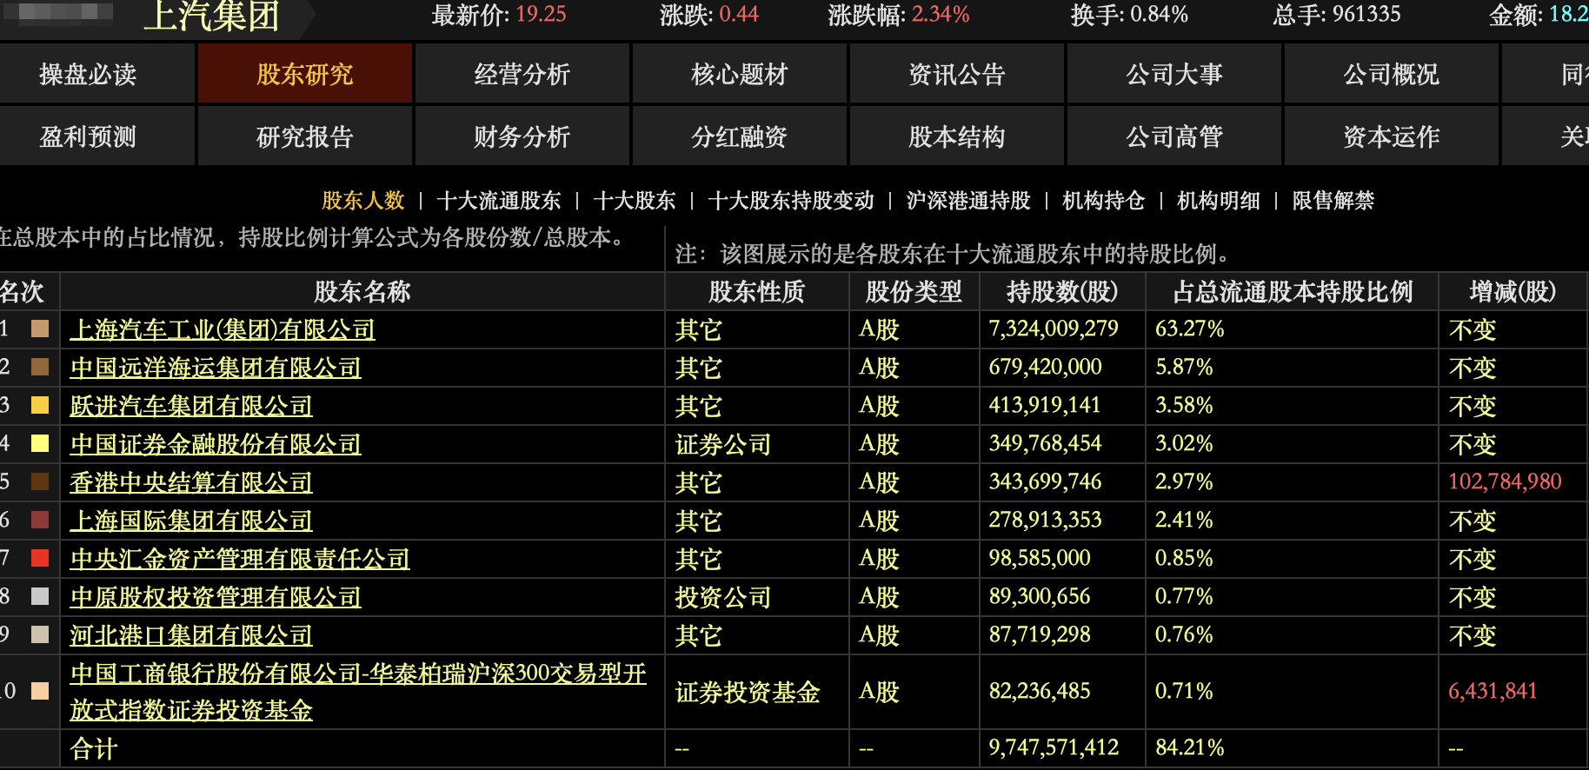Go to 资本运作 tab
The image size is (1589, 770).
(1392, 136)
